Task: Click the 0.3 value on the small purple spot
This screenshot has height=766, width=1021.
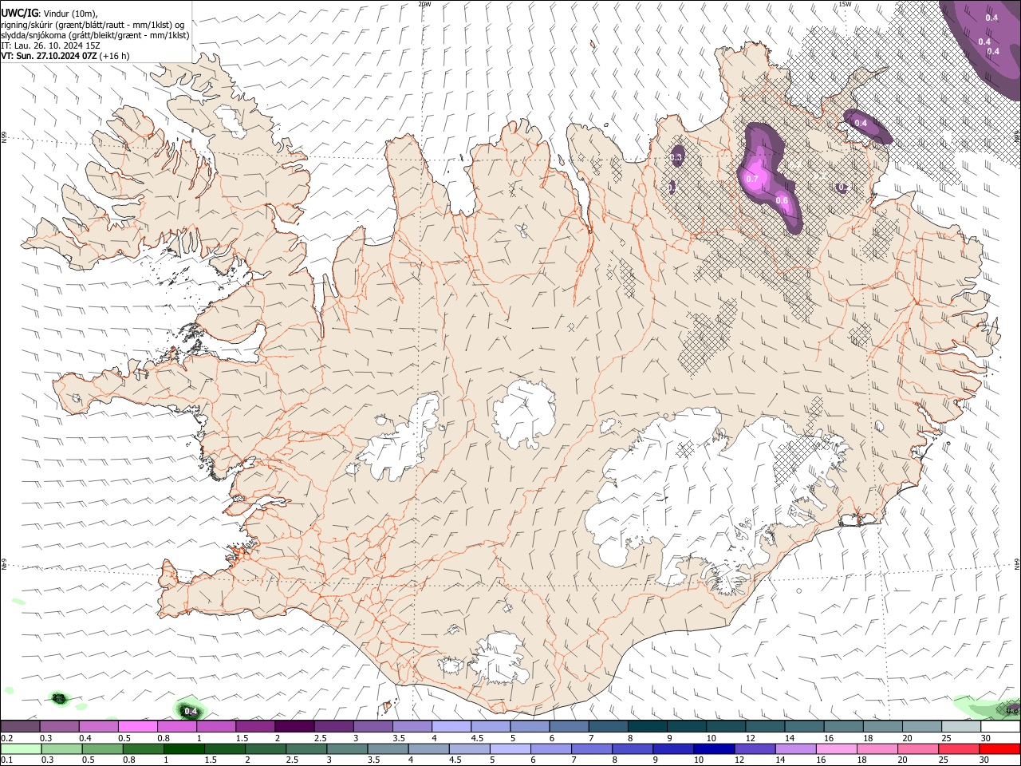Action: (x=676, y=158)
